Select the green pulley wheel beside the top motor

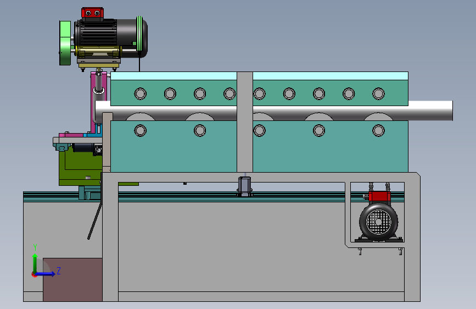pos(65,43)
